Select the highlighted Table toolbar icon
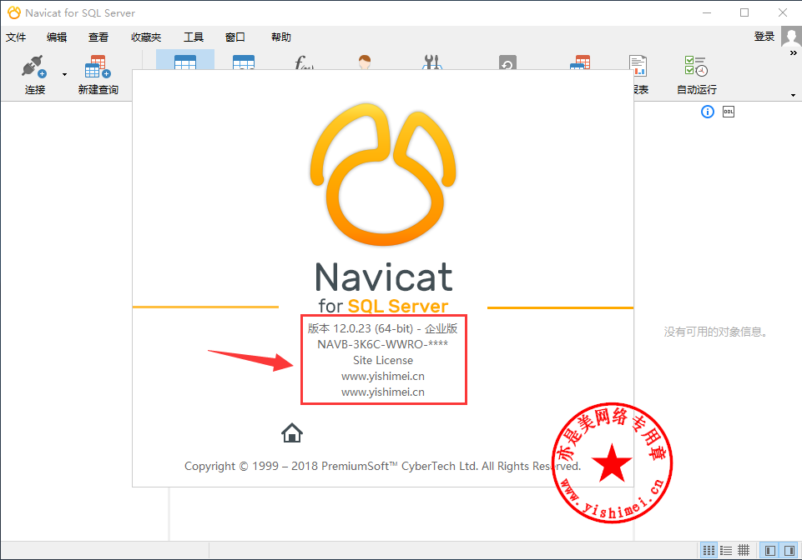 tap(185, 62)
